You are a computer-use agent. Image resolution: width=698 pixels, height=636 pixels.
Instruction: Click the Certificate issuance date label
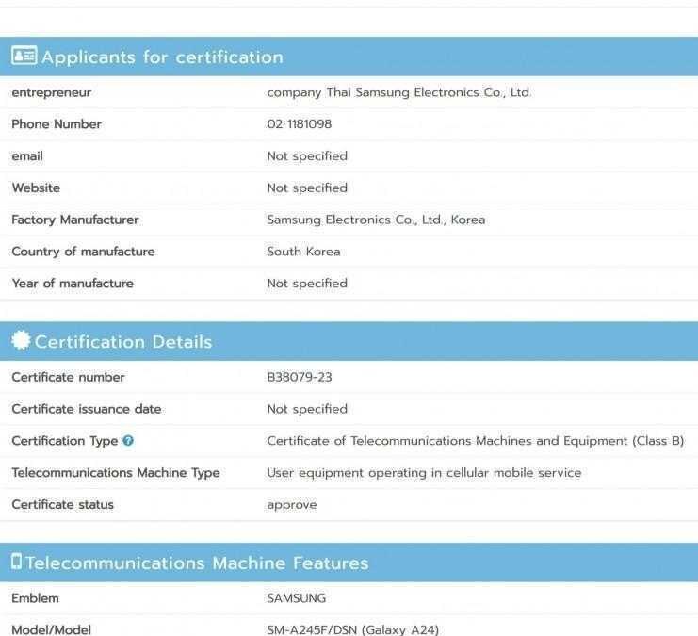(x=86, y=409)
